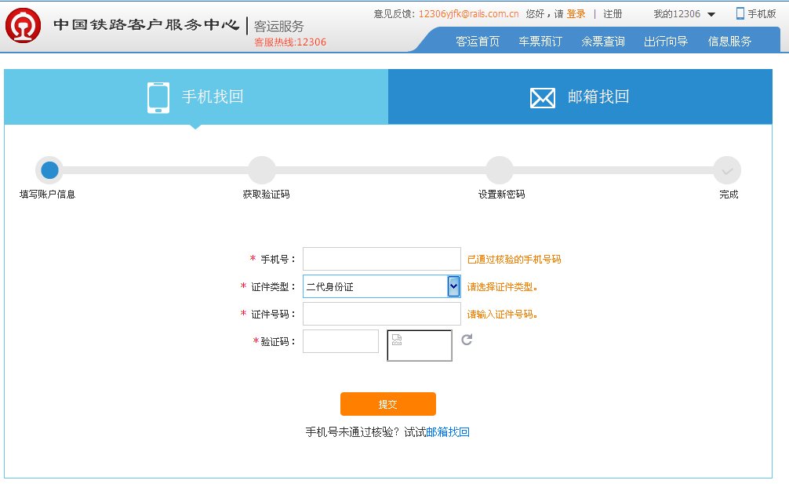
Task: Click the 获取验证码 node on the progress bar
Action: coord(262,170)
